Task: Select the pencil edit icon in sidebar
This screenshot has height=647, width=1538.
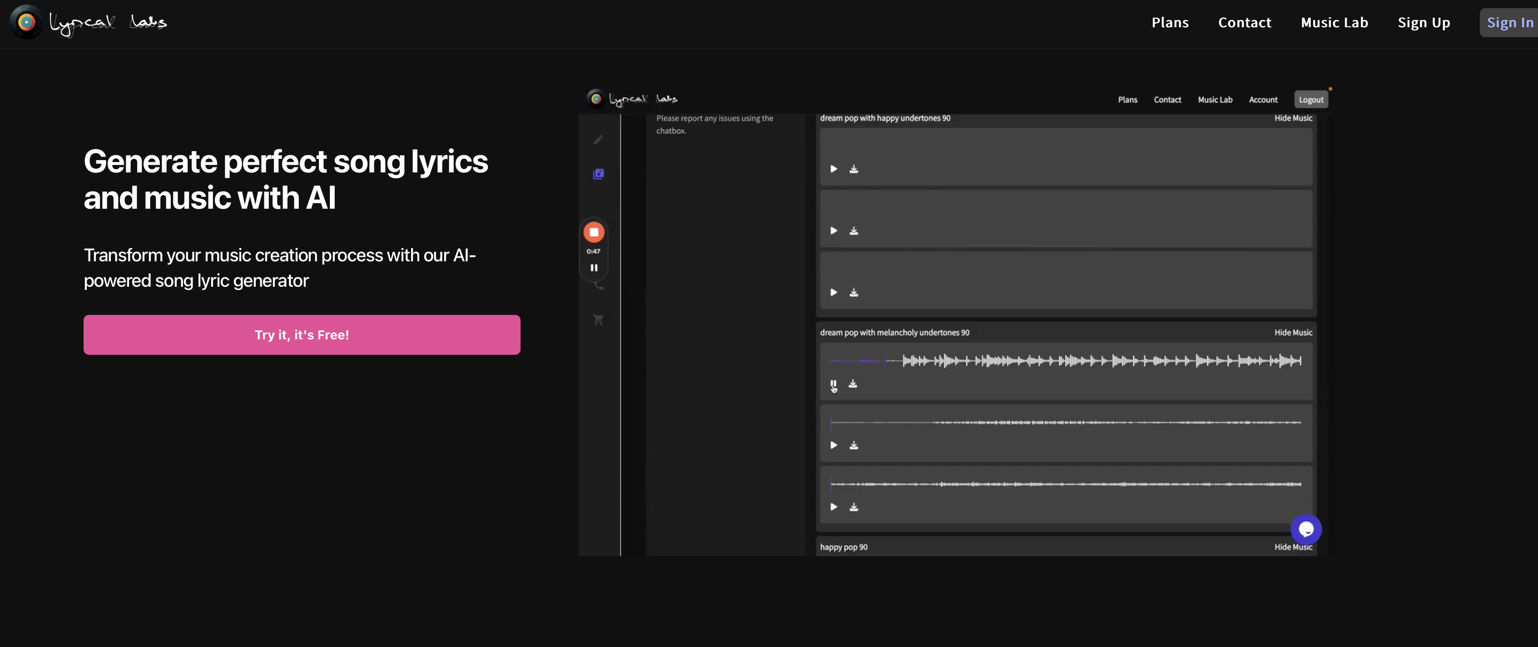Action: [598, 140]
